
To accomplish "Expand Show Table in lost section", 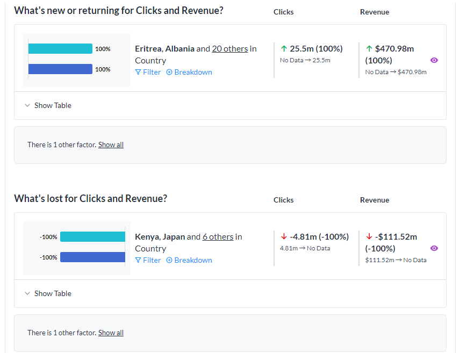I will point(48,293).
